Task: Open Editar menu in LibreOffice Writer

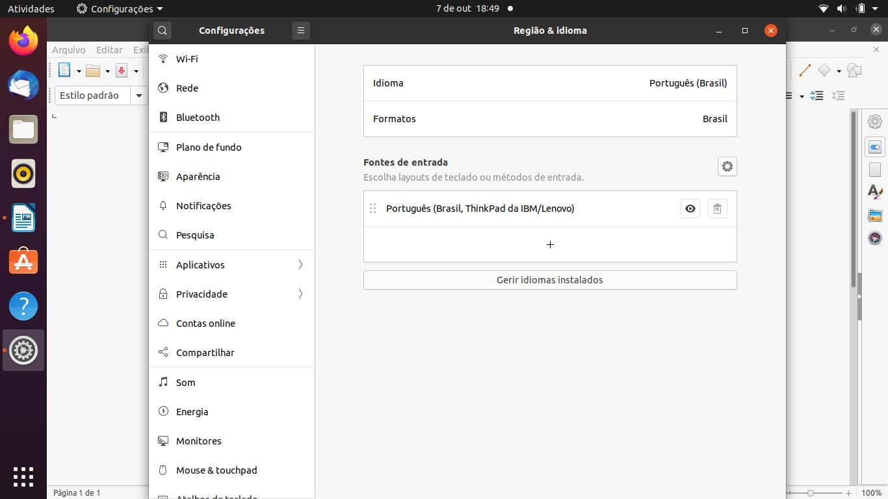Action: point(109,50)
